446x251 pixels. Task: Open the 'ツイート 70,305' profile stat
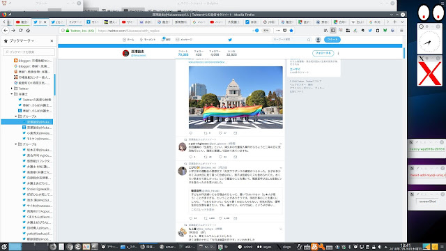[x=183, y=53]
